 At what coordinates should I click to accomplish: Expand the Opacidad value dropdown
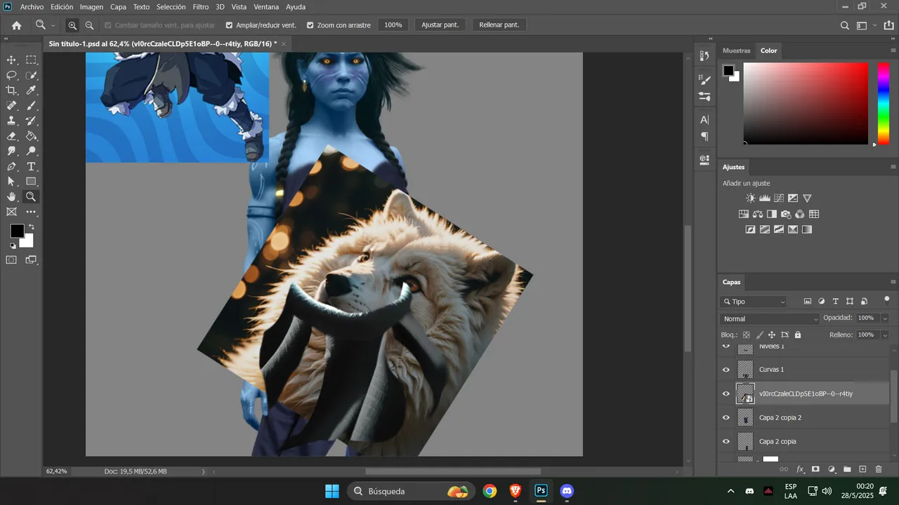(885, 318)
